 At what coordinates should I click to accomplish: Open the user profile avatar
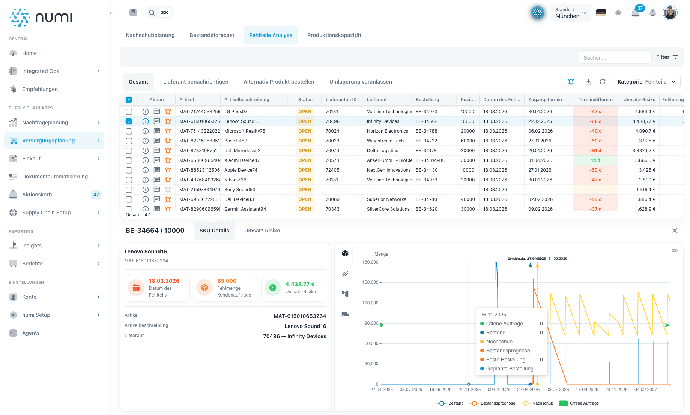(x=670, y=13)
